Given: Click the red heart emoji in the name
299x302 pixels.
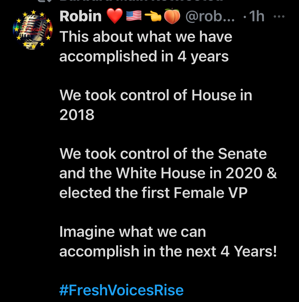Looking at the screenshot, I should 115,16.
